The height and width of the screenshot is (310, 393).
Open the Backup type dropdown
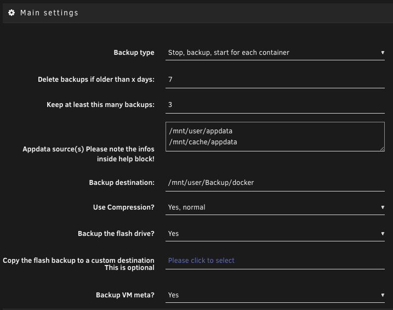tap(275, 53)
